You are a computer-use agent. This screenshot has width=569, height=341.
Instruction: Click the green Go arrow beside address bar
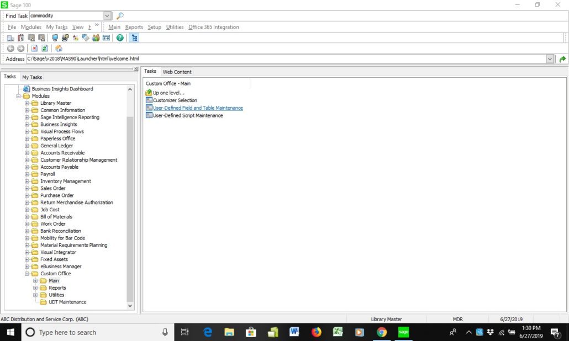click(562, 59)
